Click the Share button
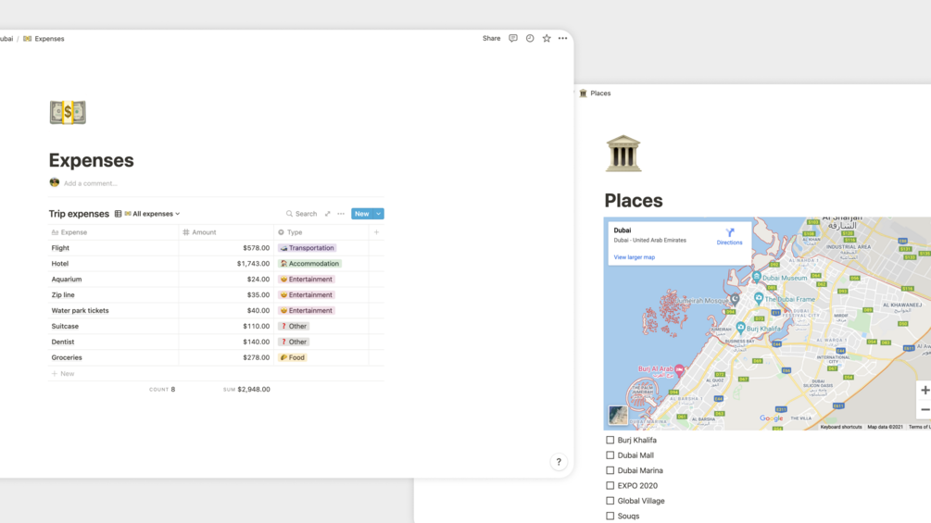Screen dimensions: 931x523 pos(492,39)
